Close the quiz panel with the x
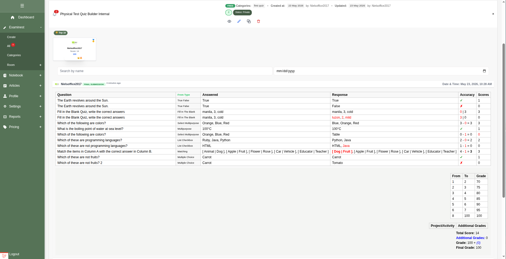Screen dimensions: 506x259 pos(493,14)
